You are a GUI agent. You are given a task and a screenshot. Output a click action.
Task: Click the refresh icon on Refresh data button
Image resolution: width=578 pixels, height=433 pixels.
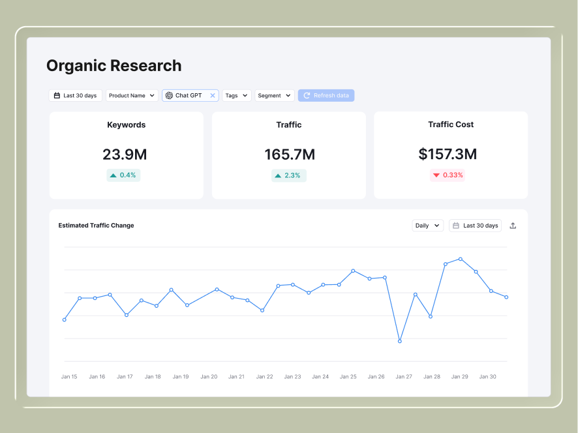307,95
